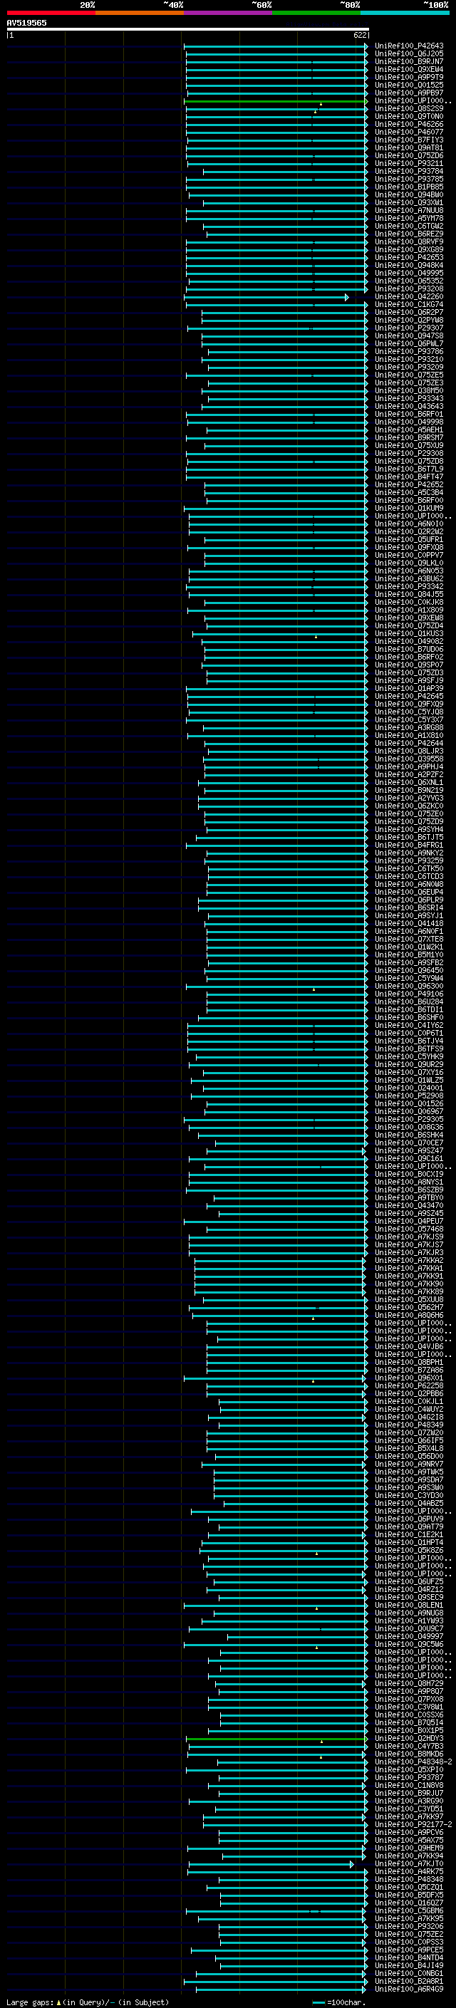The width and height of the screenshot is (456, 2008).
Task: Pick the UniRef100_P93786 row label
Action: [409, 352]
